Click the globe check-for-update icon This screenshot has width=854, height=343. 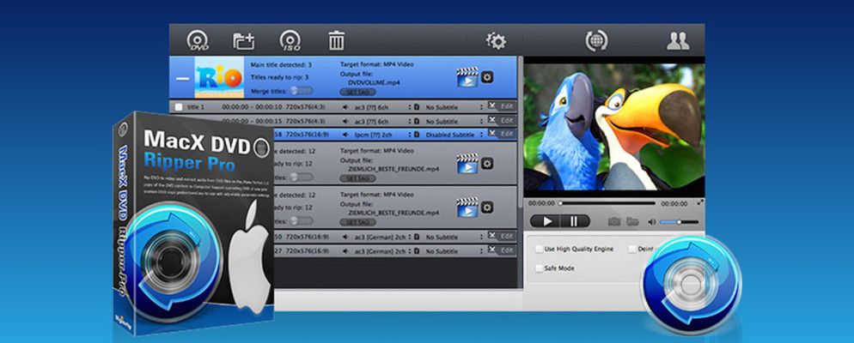click(596, 41)
